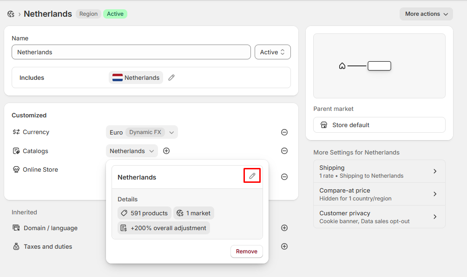Open the More actions dropdown

pyautogui.click(x=426, y=14)
